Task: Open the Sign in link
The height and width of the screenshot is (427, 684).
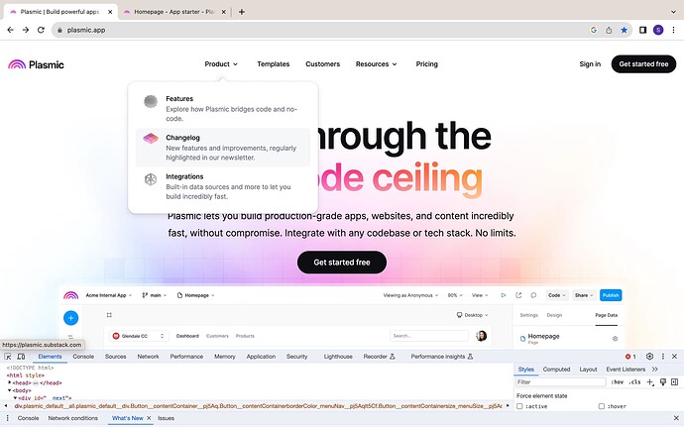Action: click(590, 64)
